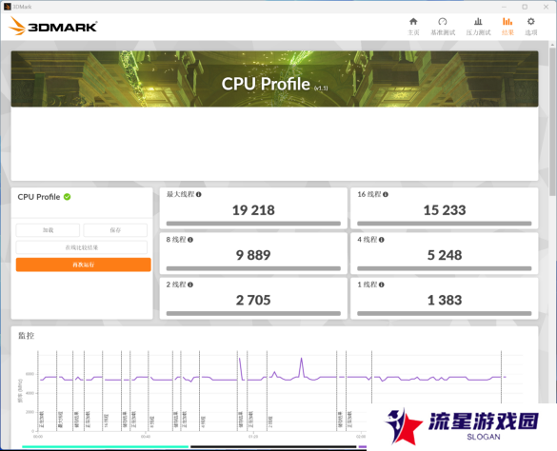Click the 00:40 time label on chart
The width and height of the screenshot is (557, 451).
click(145, 437)
